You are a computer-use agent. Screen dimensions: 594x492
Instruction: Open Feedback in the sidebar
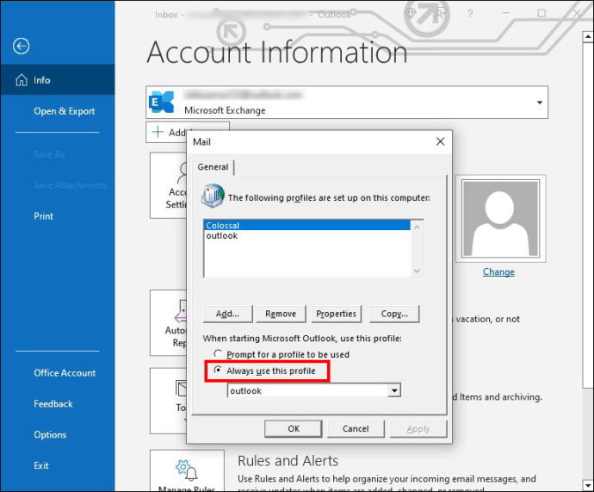(53, 404)
